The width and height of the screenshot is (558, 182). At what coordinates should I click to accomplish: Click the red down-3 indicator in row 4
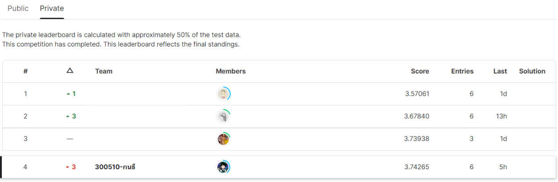click(x=71, y=167)
